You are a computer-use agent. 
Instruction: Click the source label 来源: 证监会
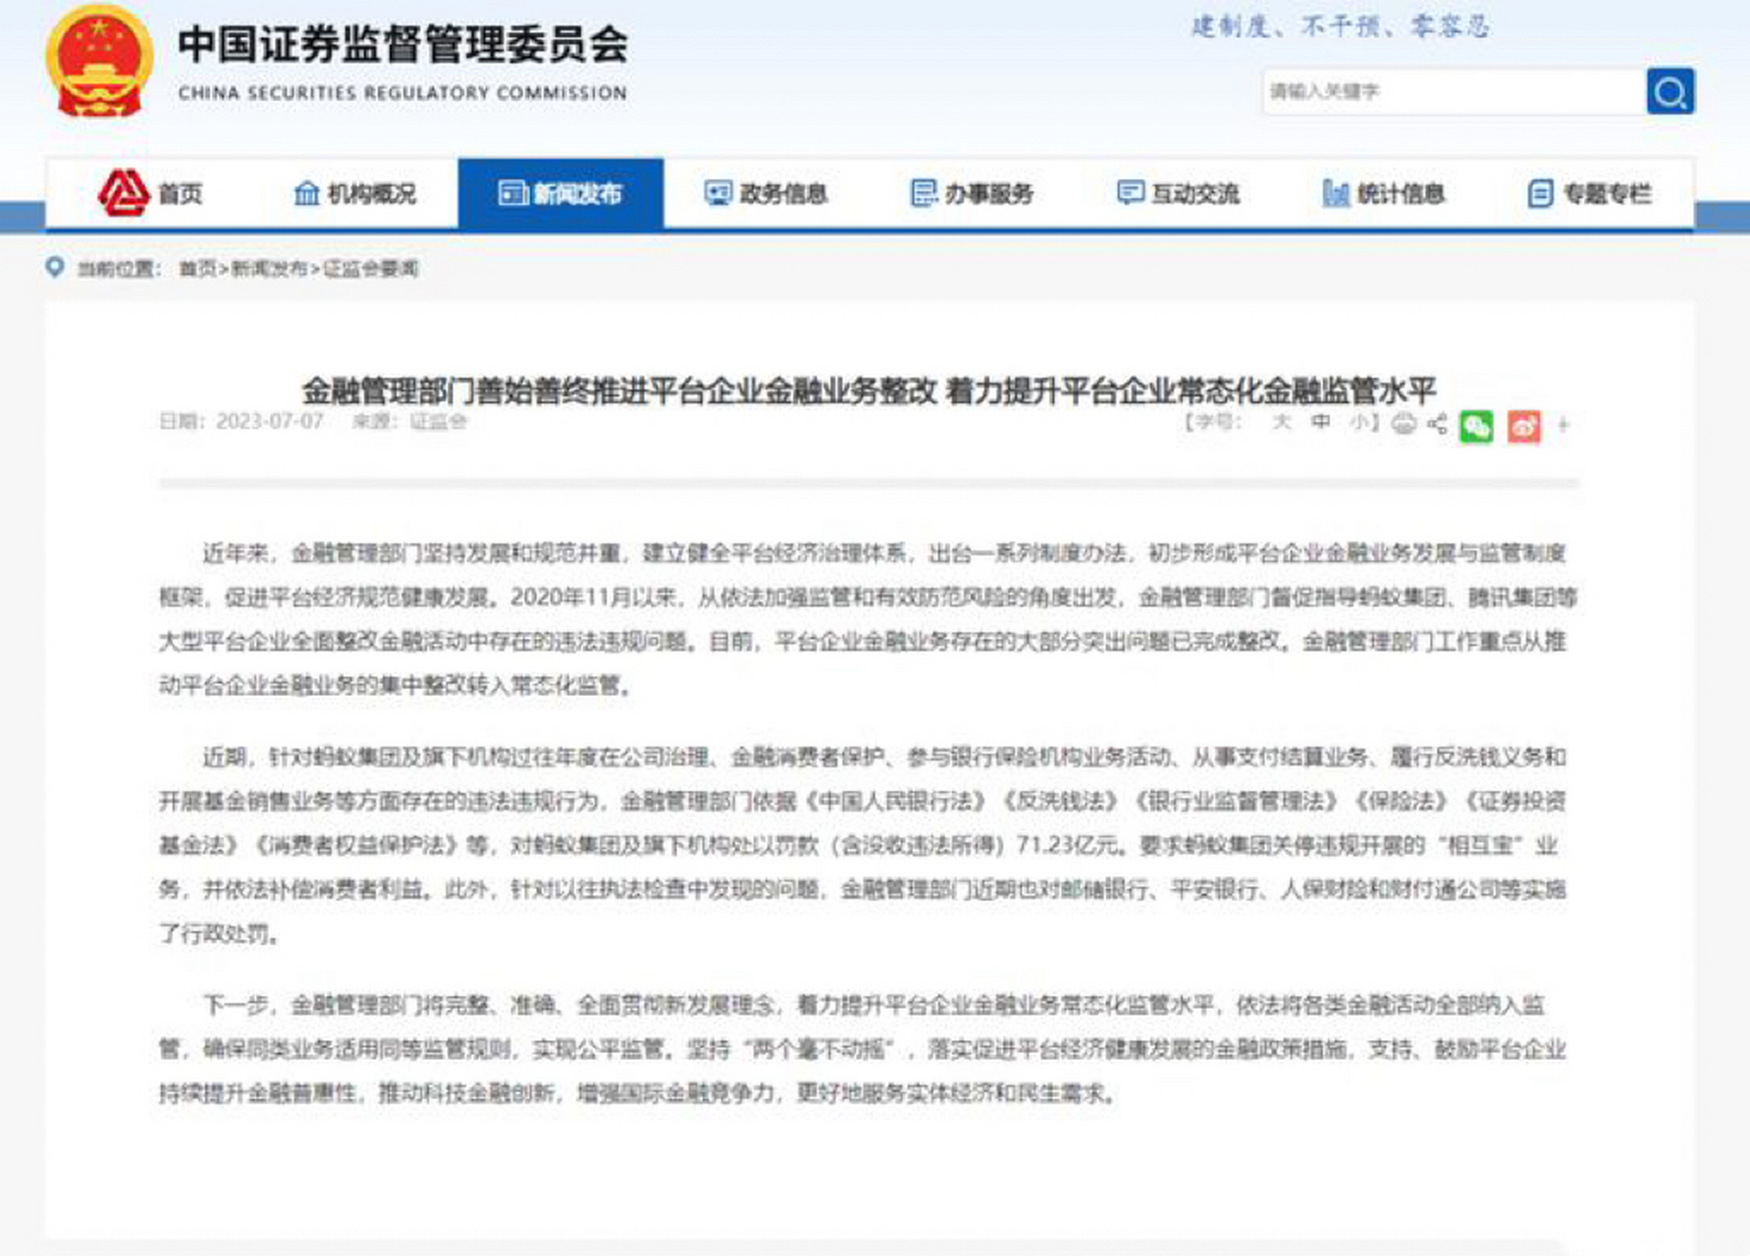(409, 422)
